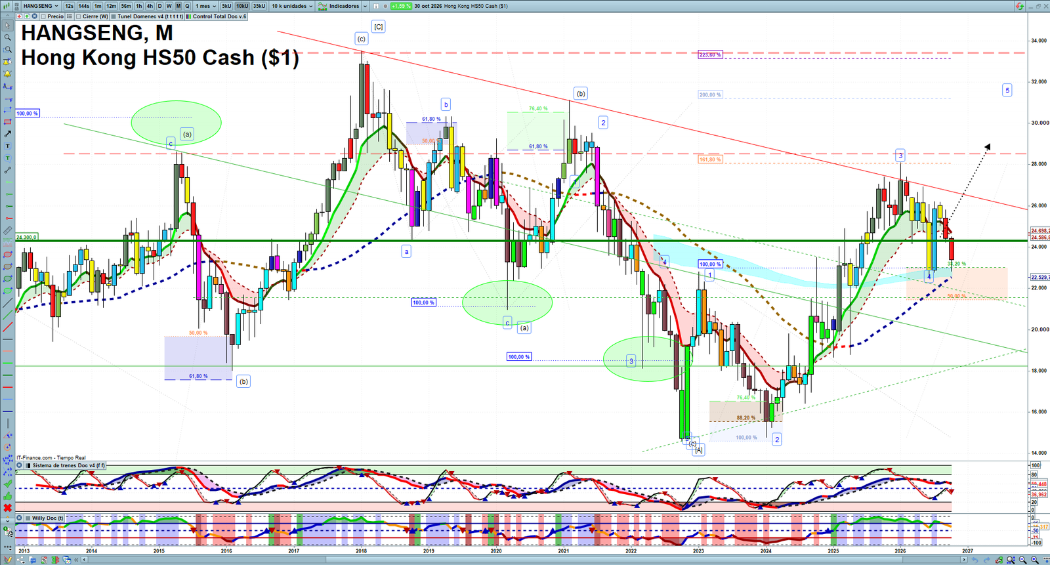The image size is (1050, 565).
Task: Click the 10kU units button
Action: (x=242, y=6)
